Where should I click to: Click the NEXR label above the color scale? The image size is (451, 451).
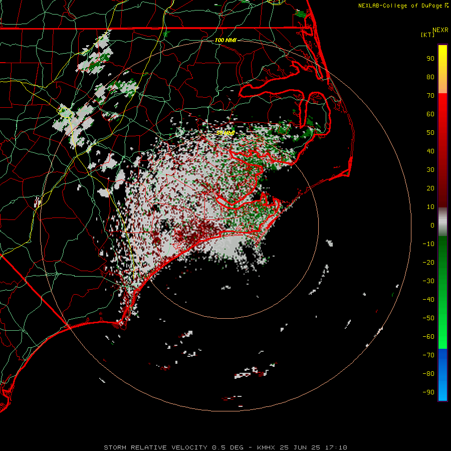(x=440, y=30)
